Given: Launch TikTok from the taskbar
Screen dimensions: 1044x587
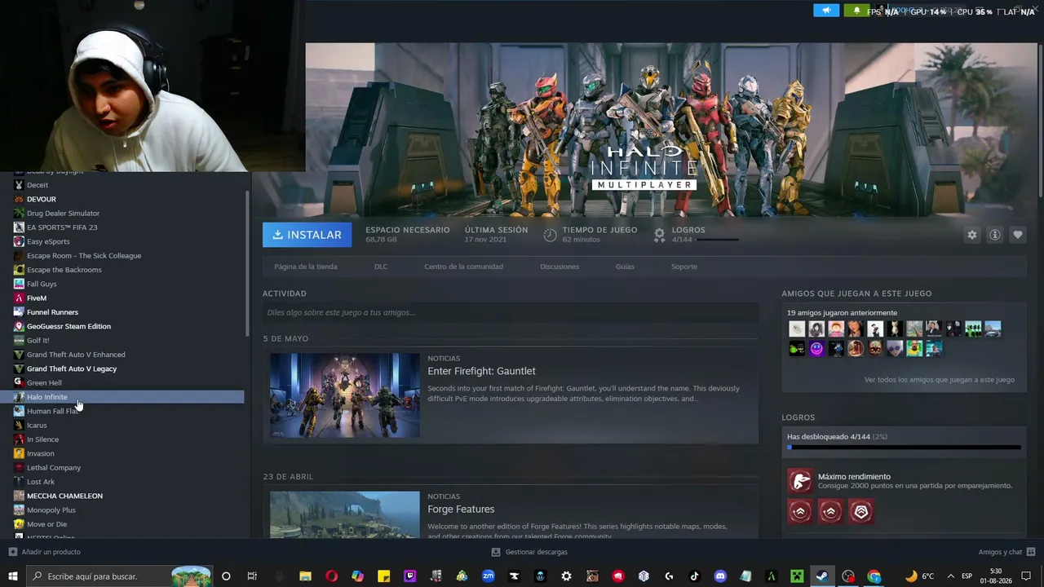Looking at the screenshot, I should pyautogui.click(x=694, y=576).
